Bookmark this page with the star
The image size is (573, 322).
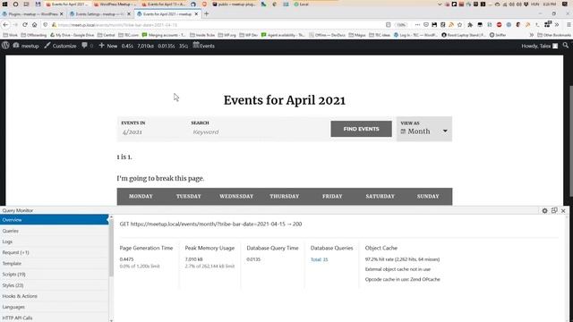pos(459,25)
